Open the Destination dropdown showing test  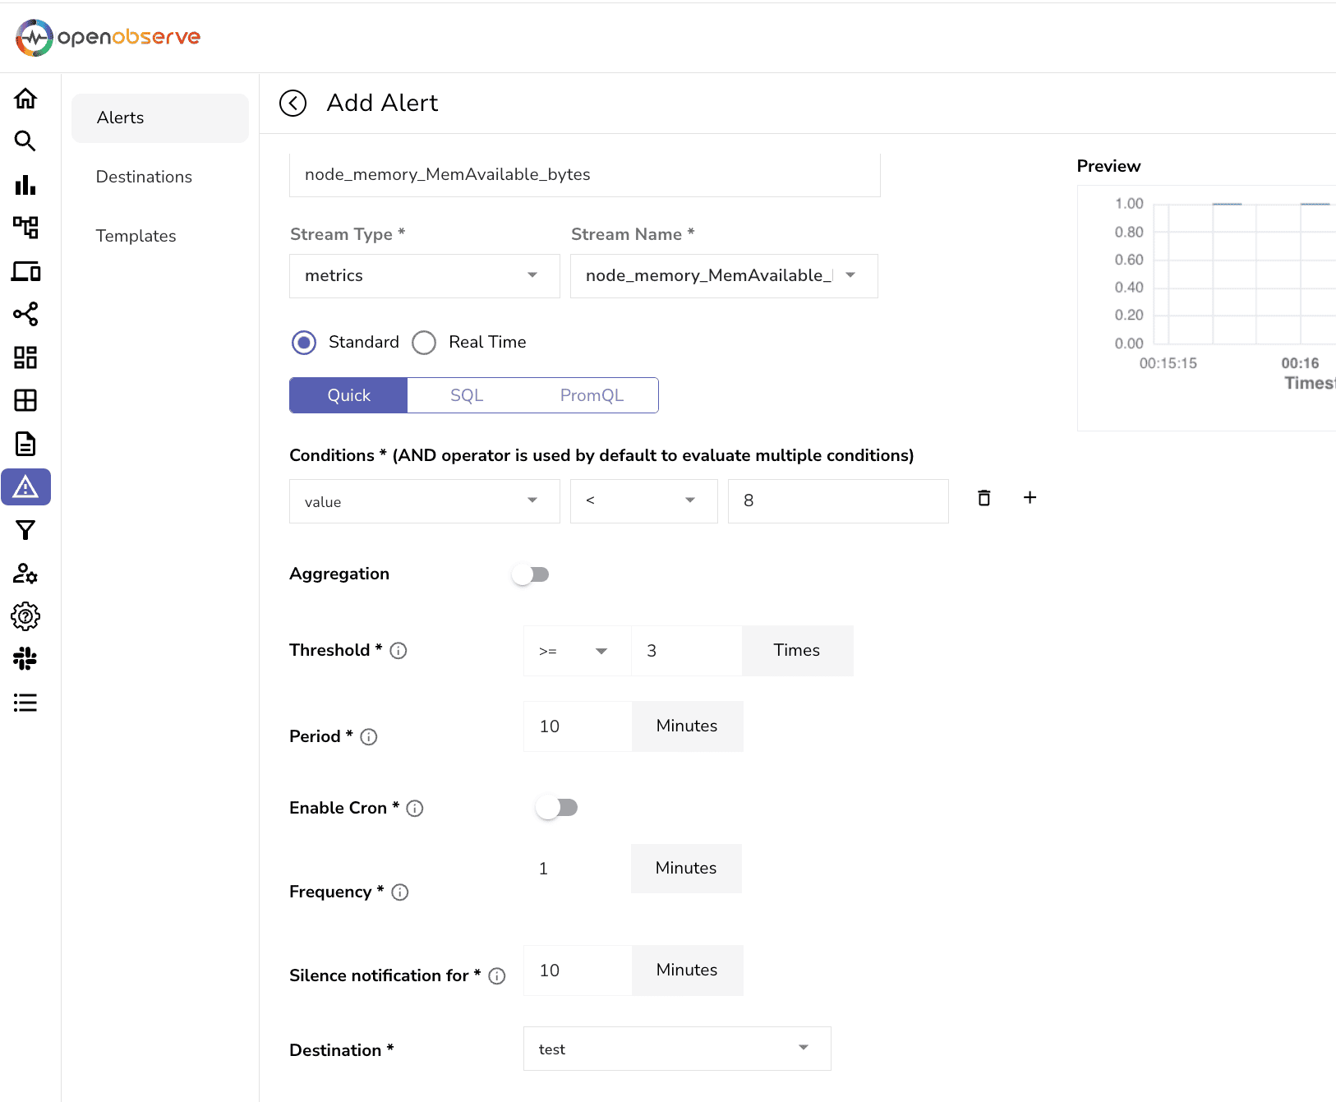676,1049
